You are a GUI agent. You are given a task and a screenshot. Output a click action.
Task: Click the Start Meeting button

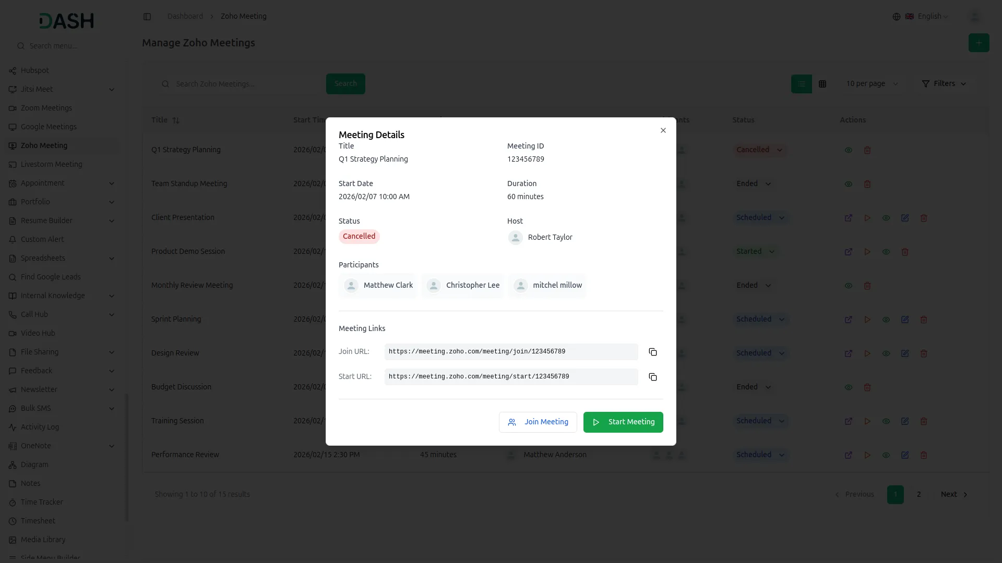(623, 422)
